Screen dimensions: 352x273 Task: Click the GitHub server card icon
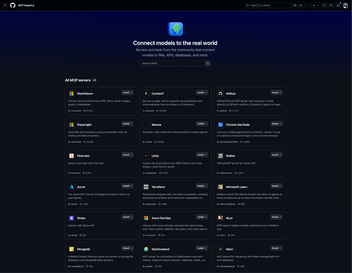220,93
